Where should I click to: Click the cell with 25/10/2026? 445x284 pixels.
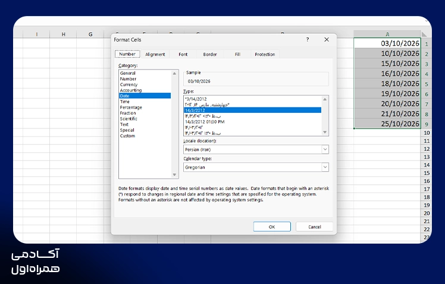(387, 124)
